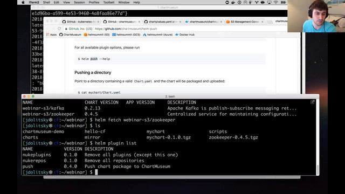This screenshot has height=194, width=345.
Task: Click the 'Pushing a directory' heading
Action: pyautogui.click(x=93, y=73)
